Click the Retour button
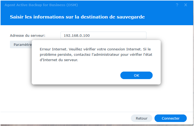 pyautogui.click(x=142, y=118)
